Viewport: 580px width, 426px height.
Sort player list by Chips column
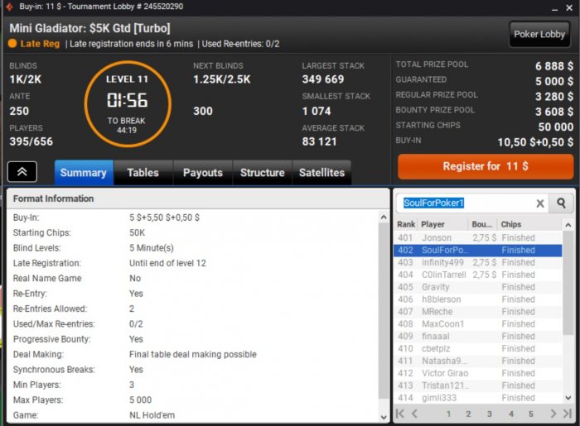pos(529,224)
